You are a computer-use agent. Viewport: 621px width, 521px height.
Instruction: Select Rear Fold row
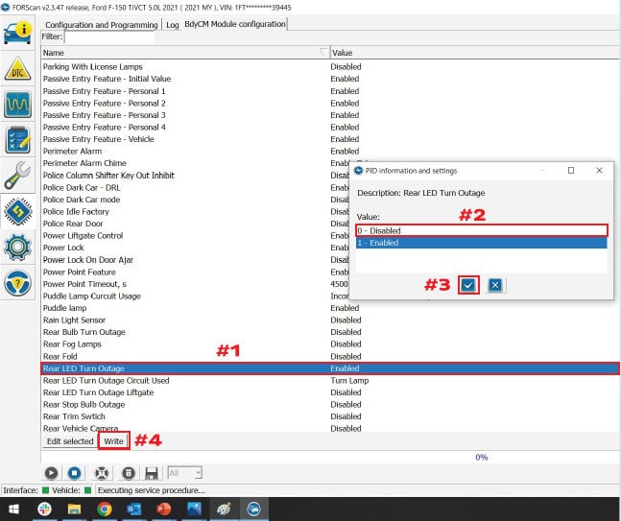pyautogui.click(x=330, y=356)
